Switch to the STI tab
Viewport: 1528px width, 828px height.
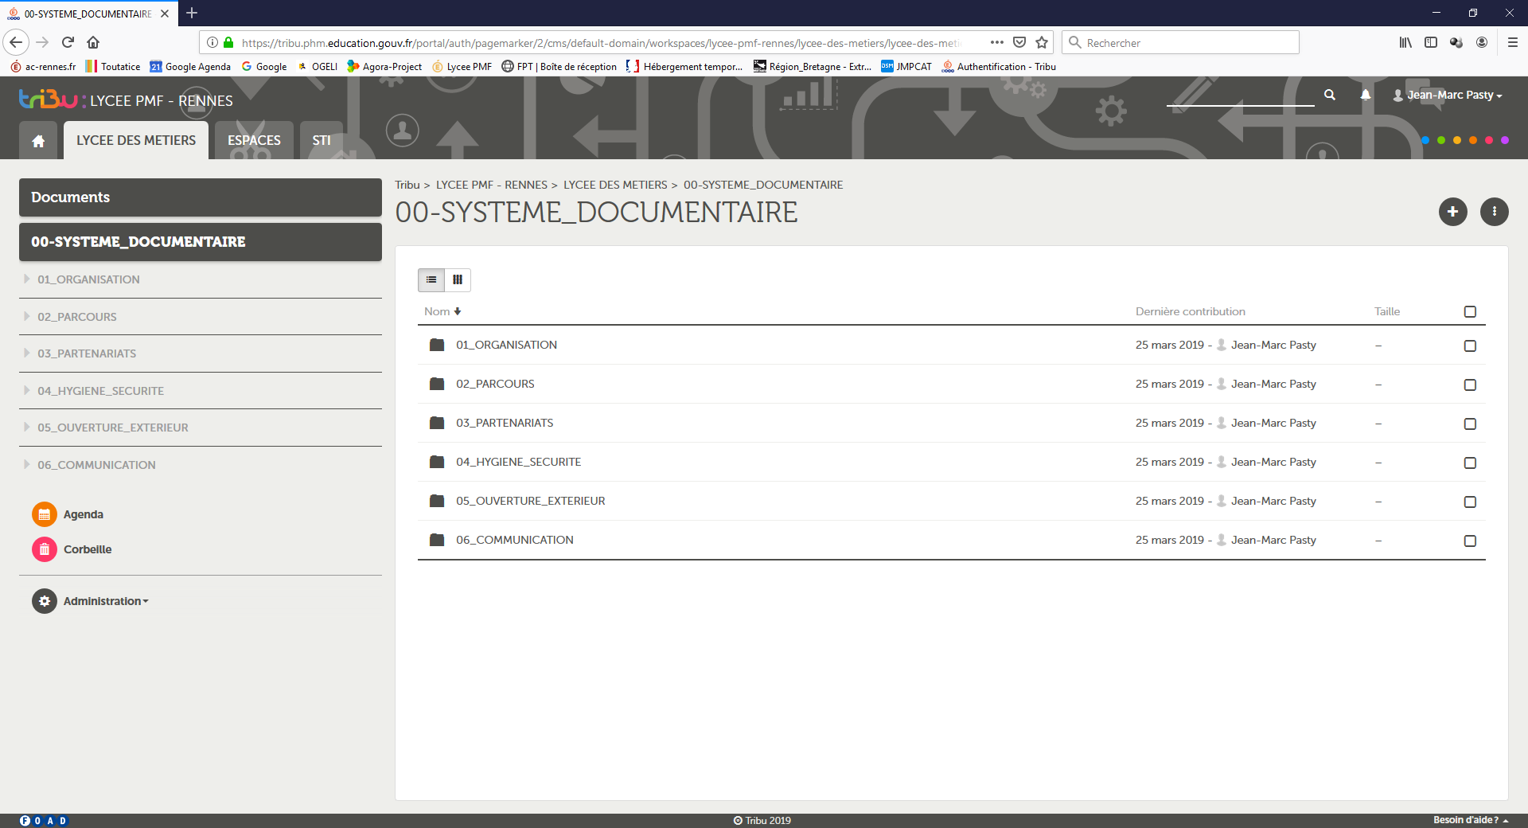(x=322, y=141)
